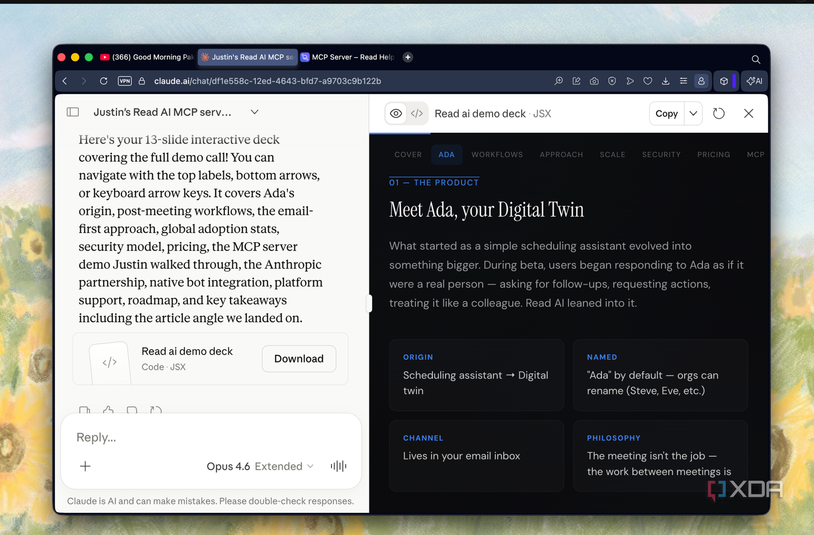Screen dimensions: 814x535
Task: Select the WORKFLOWS slide tab
Action: (x=497, y=154)
